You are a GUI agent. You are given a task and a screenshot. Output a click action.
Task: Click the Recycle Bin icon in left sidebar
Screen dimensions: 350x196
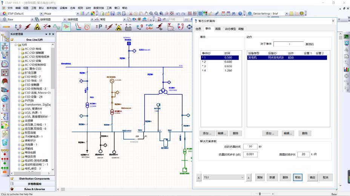(5, 142)
